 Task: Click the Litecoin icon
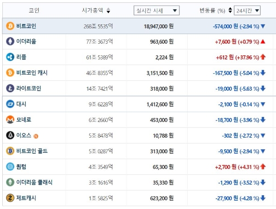[x=10, y=88]
